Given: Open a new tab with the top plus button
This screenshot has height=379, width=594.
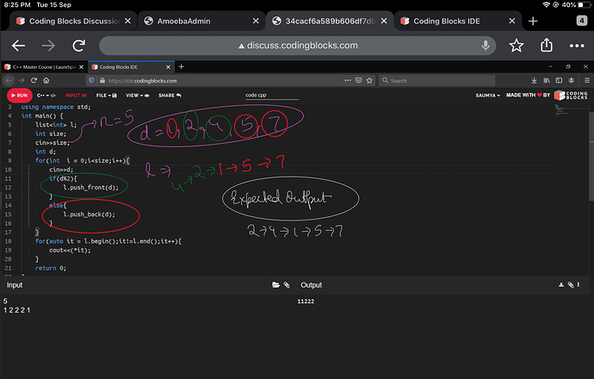Looking at the screenshot, I should click(x=533, y=22).
